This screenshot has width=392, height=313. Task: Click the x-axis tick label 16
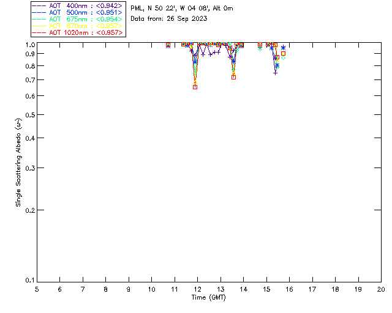pyautogui.click(x=289, y=289)
